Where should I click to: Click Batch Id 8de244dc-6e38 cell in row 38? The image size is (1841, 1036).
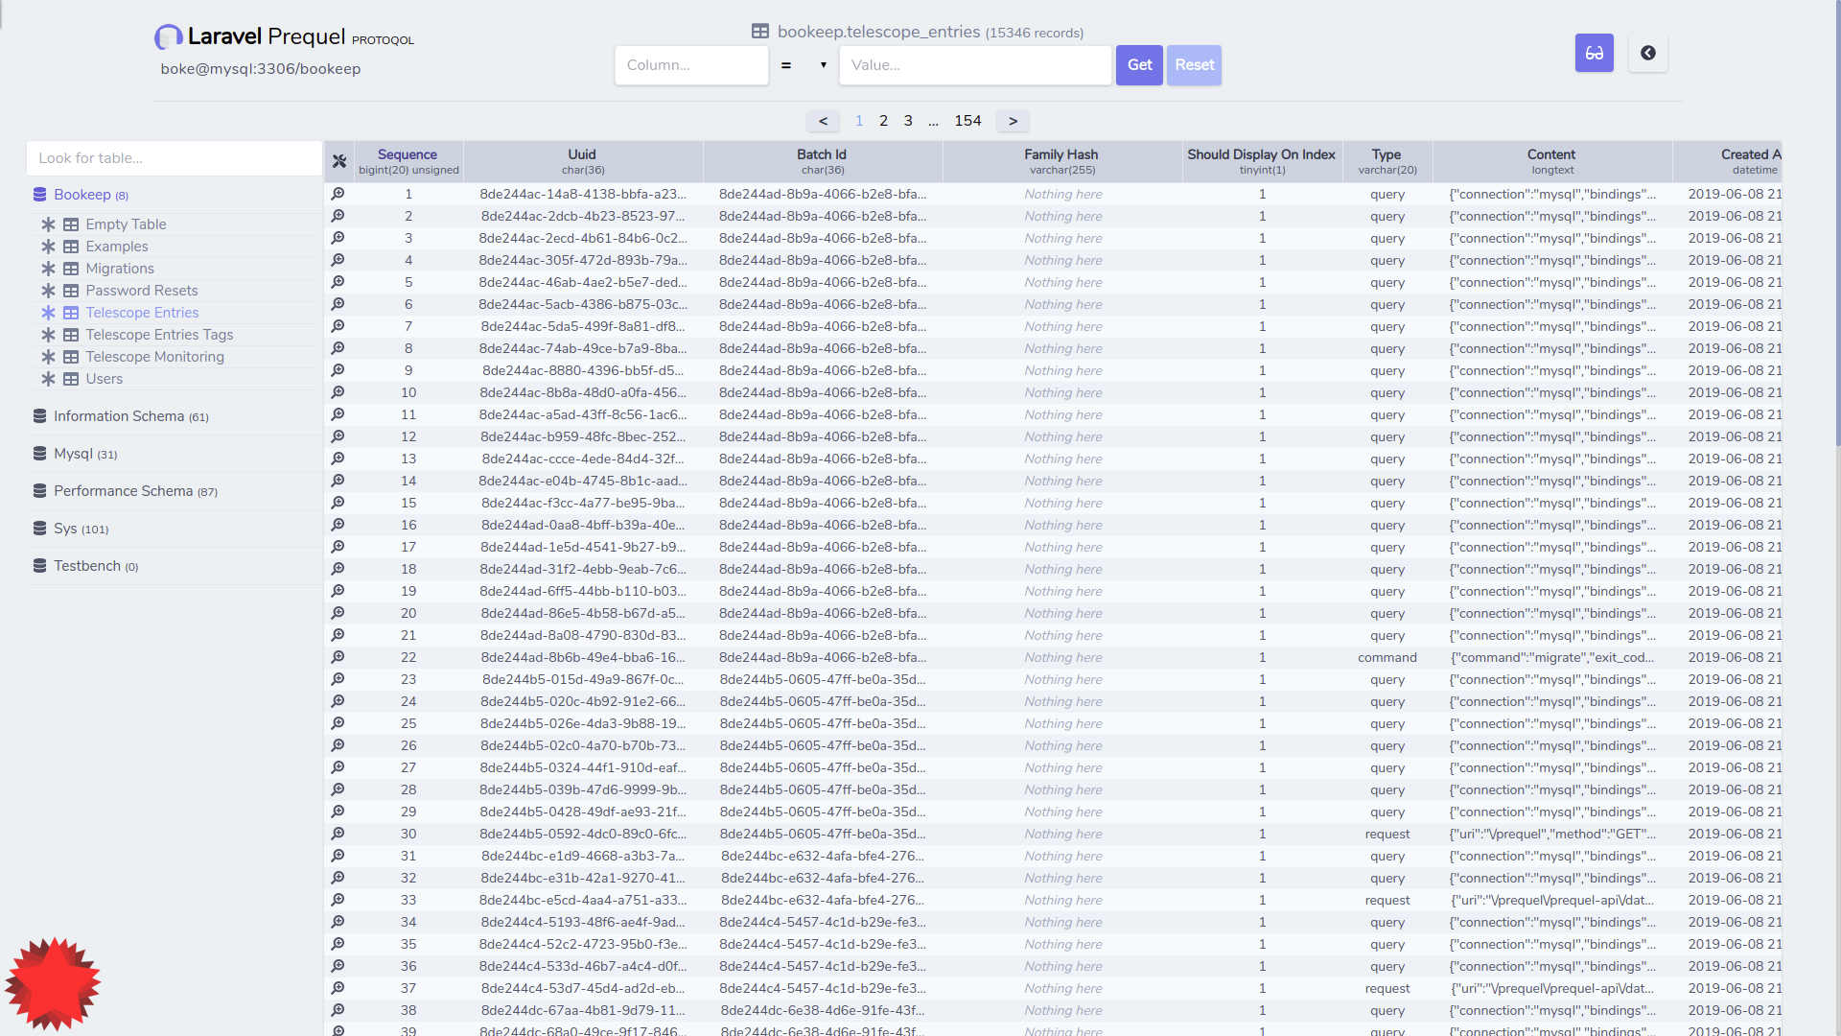pos(823,1010)
